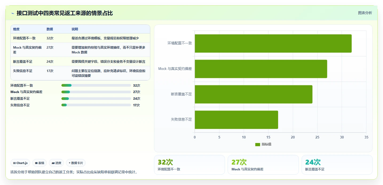The height and width of the screenshot is (185, 383).
Task: Select the 数据卡片 tag chip
Action: pos(76,163)
